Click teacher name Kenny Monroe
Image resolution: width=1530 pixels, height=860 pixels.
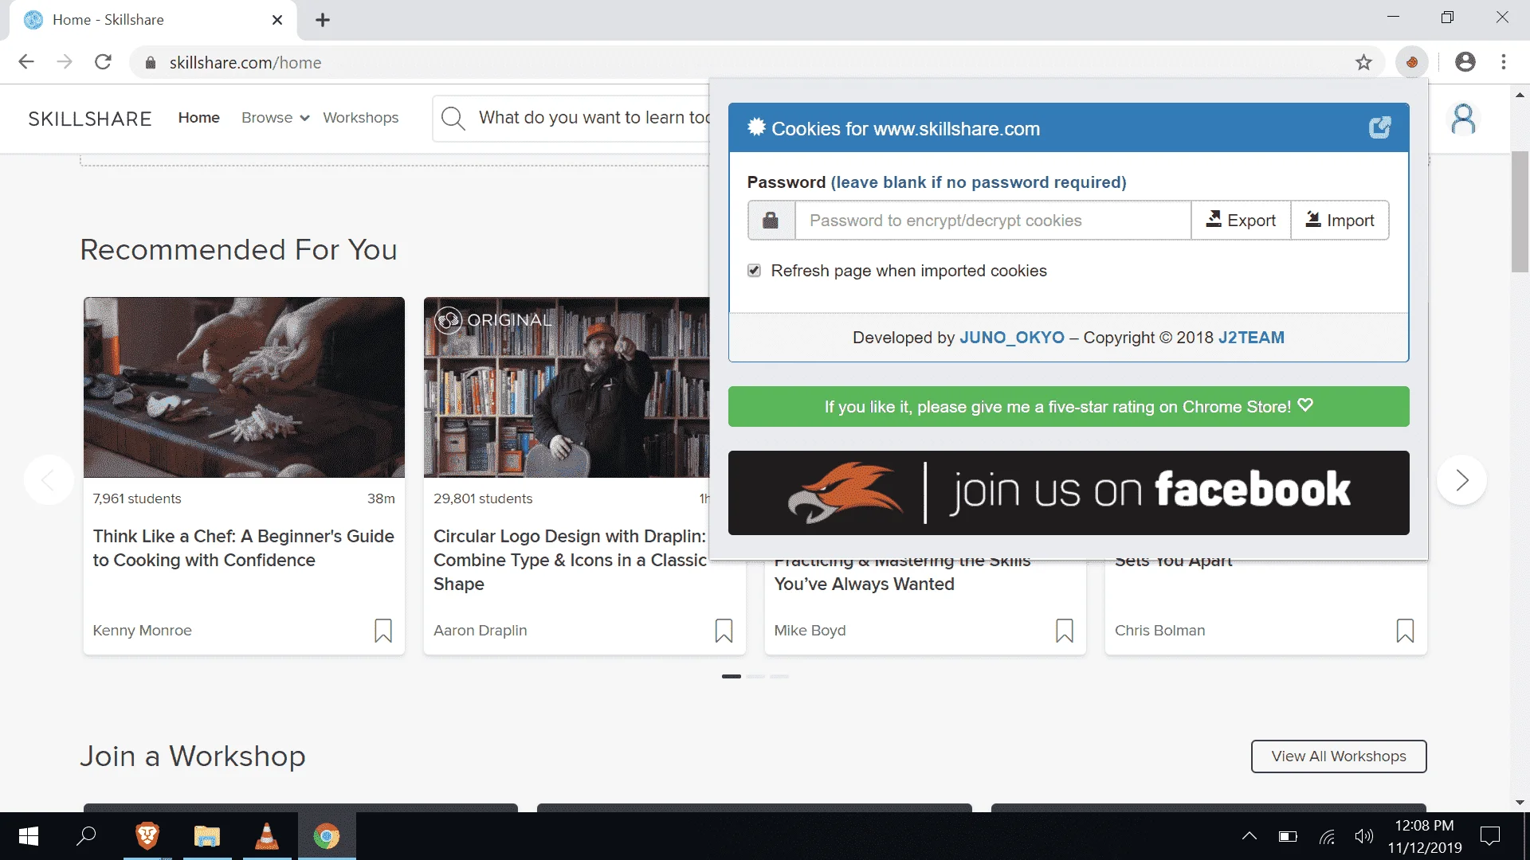[x=142, y=631]
